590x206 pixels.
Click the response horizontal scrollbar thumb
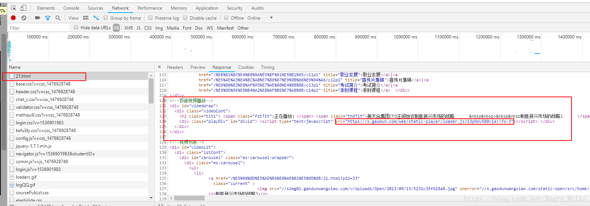pos(189,198)
